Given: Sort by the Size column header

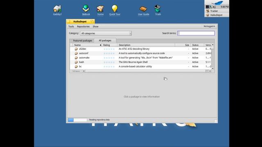Looking at the screenshot, I should click(183, 45).
